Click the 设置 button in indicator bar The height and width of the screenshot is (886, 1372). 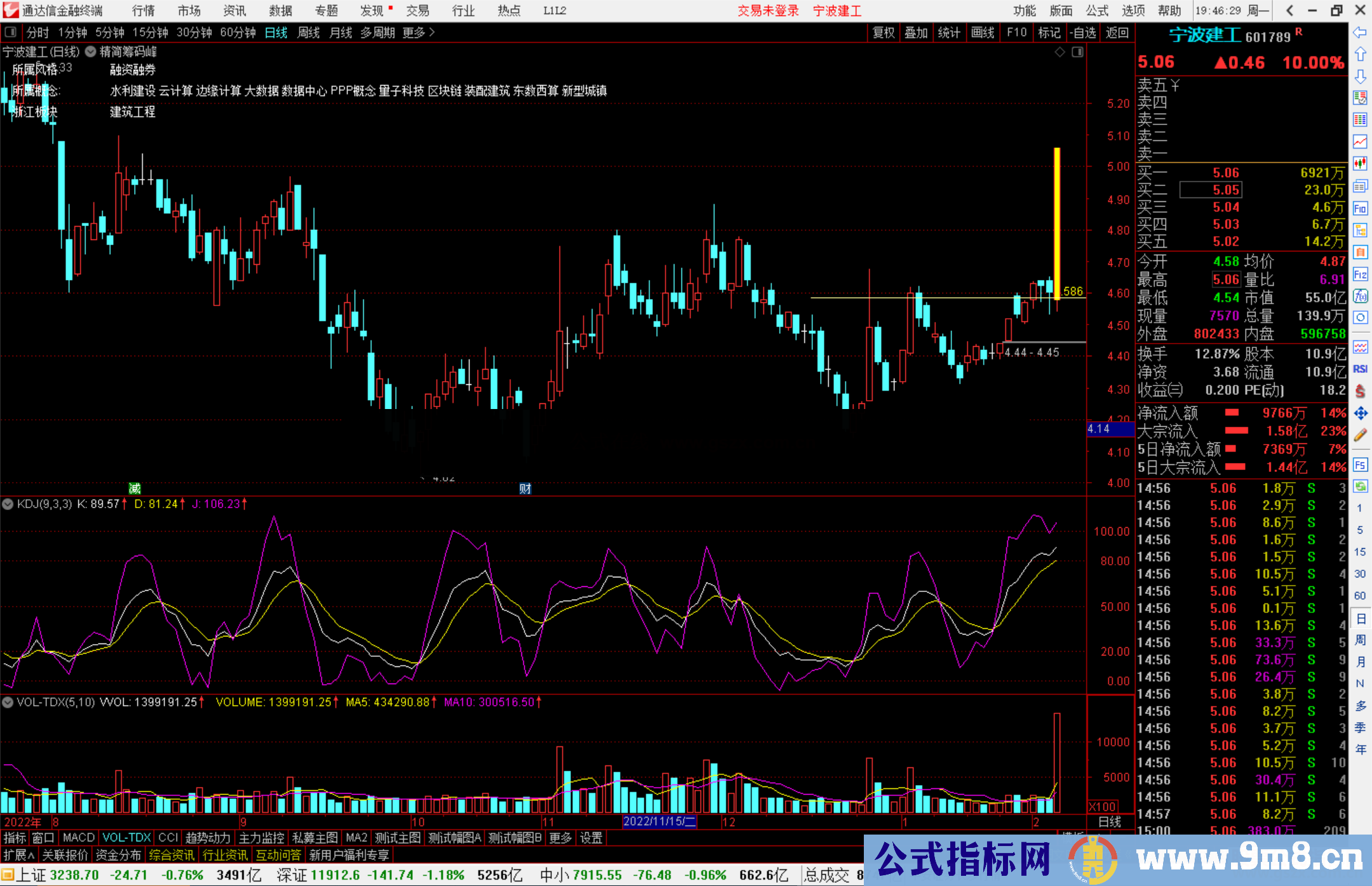click(591, 838)
